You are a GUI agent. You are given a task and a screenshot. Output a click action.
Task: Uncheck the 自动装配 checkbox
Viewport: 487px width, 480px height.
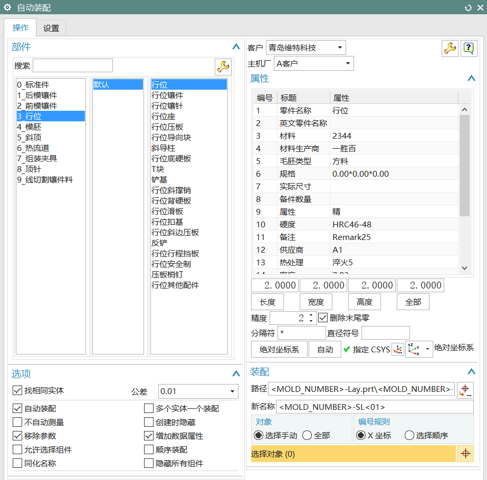click(17, 408)
